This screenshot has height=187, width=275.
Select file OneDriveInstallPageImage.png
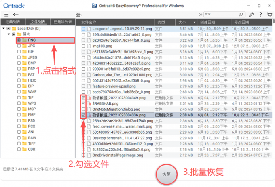(x=118, y=155)
